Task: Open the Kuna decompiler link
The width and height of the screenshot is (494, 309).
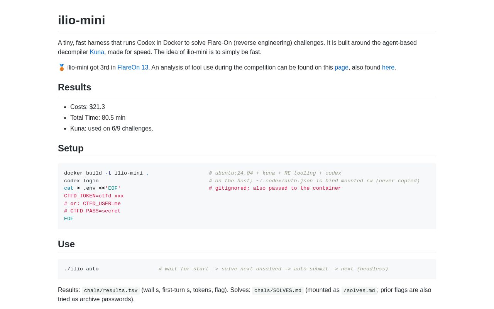Action: coord(97,52)
